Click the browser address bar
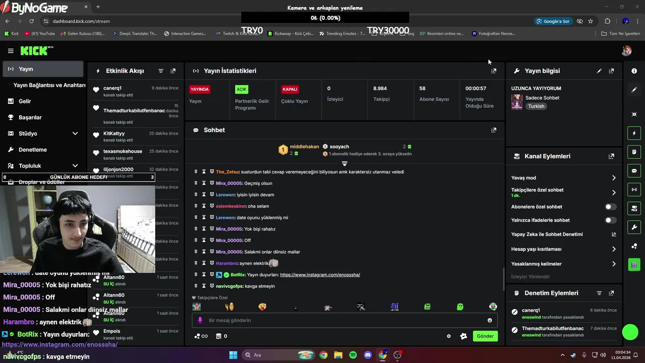The height and width of the screenshot is (363, 645). pyautogui.click(x=286, y=21)
